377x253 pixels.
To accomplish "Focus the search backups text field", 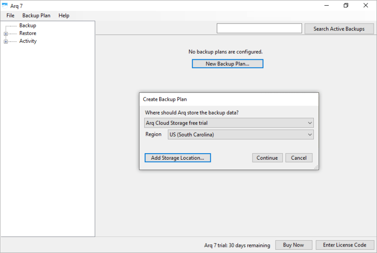I will 259,28.
